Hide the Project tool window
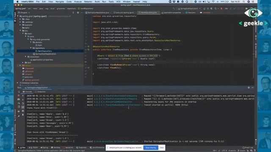271x152 pixels. coord(82,13)
